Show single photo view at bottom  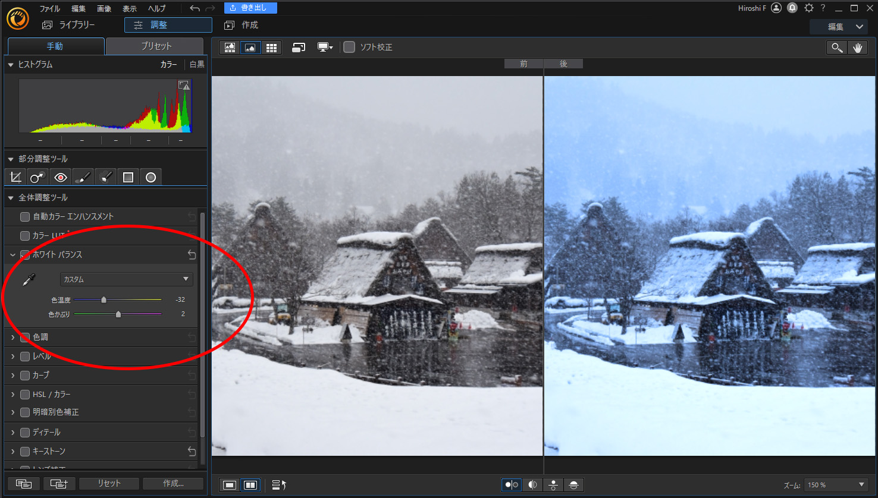pyautogui.click(x=230, y=485)
